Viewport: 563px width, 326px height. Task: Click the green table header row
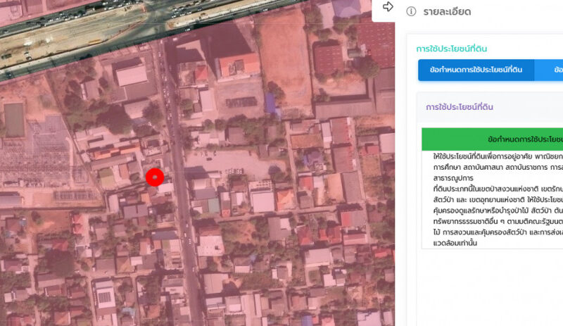[493, 139]
